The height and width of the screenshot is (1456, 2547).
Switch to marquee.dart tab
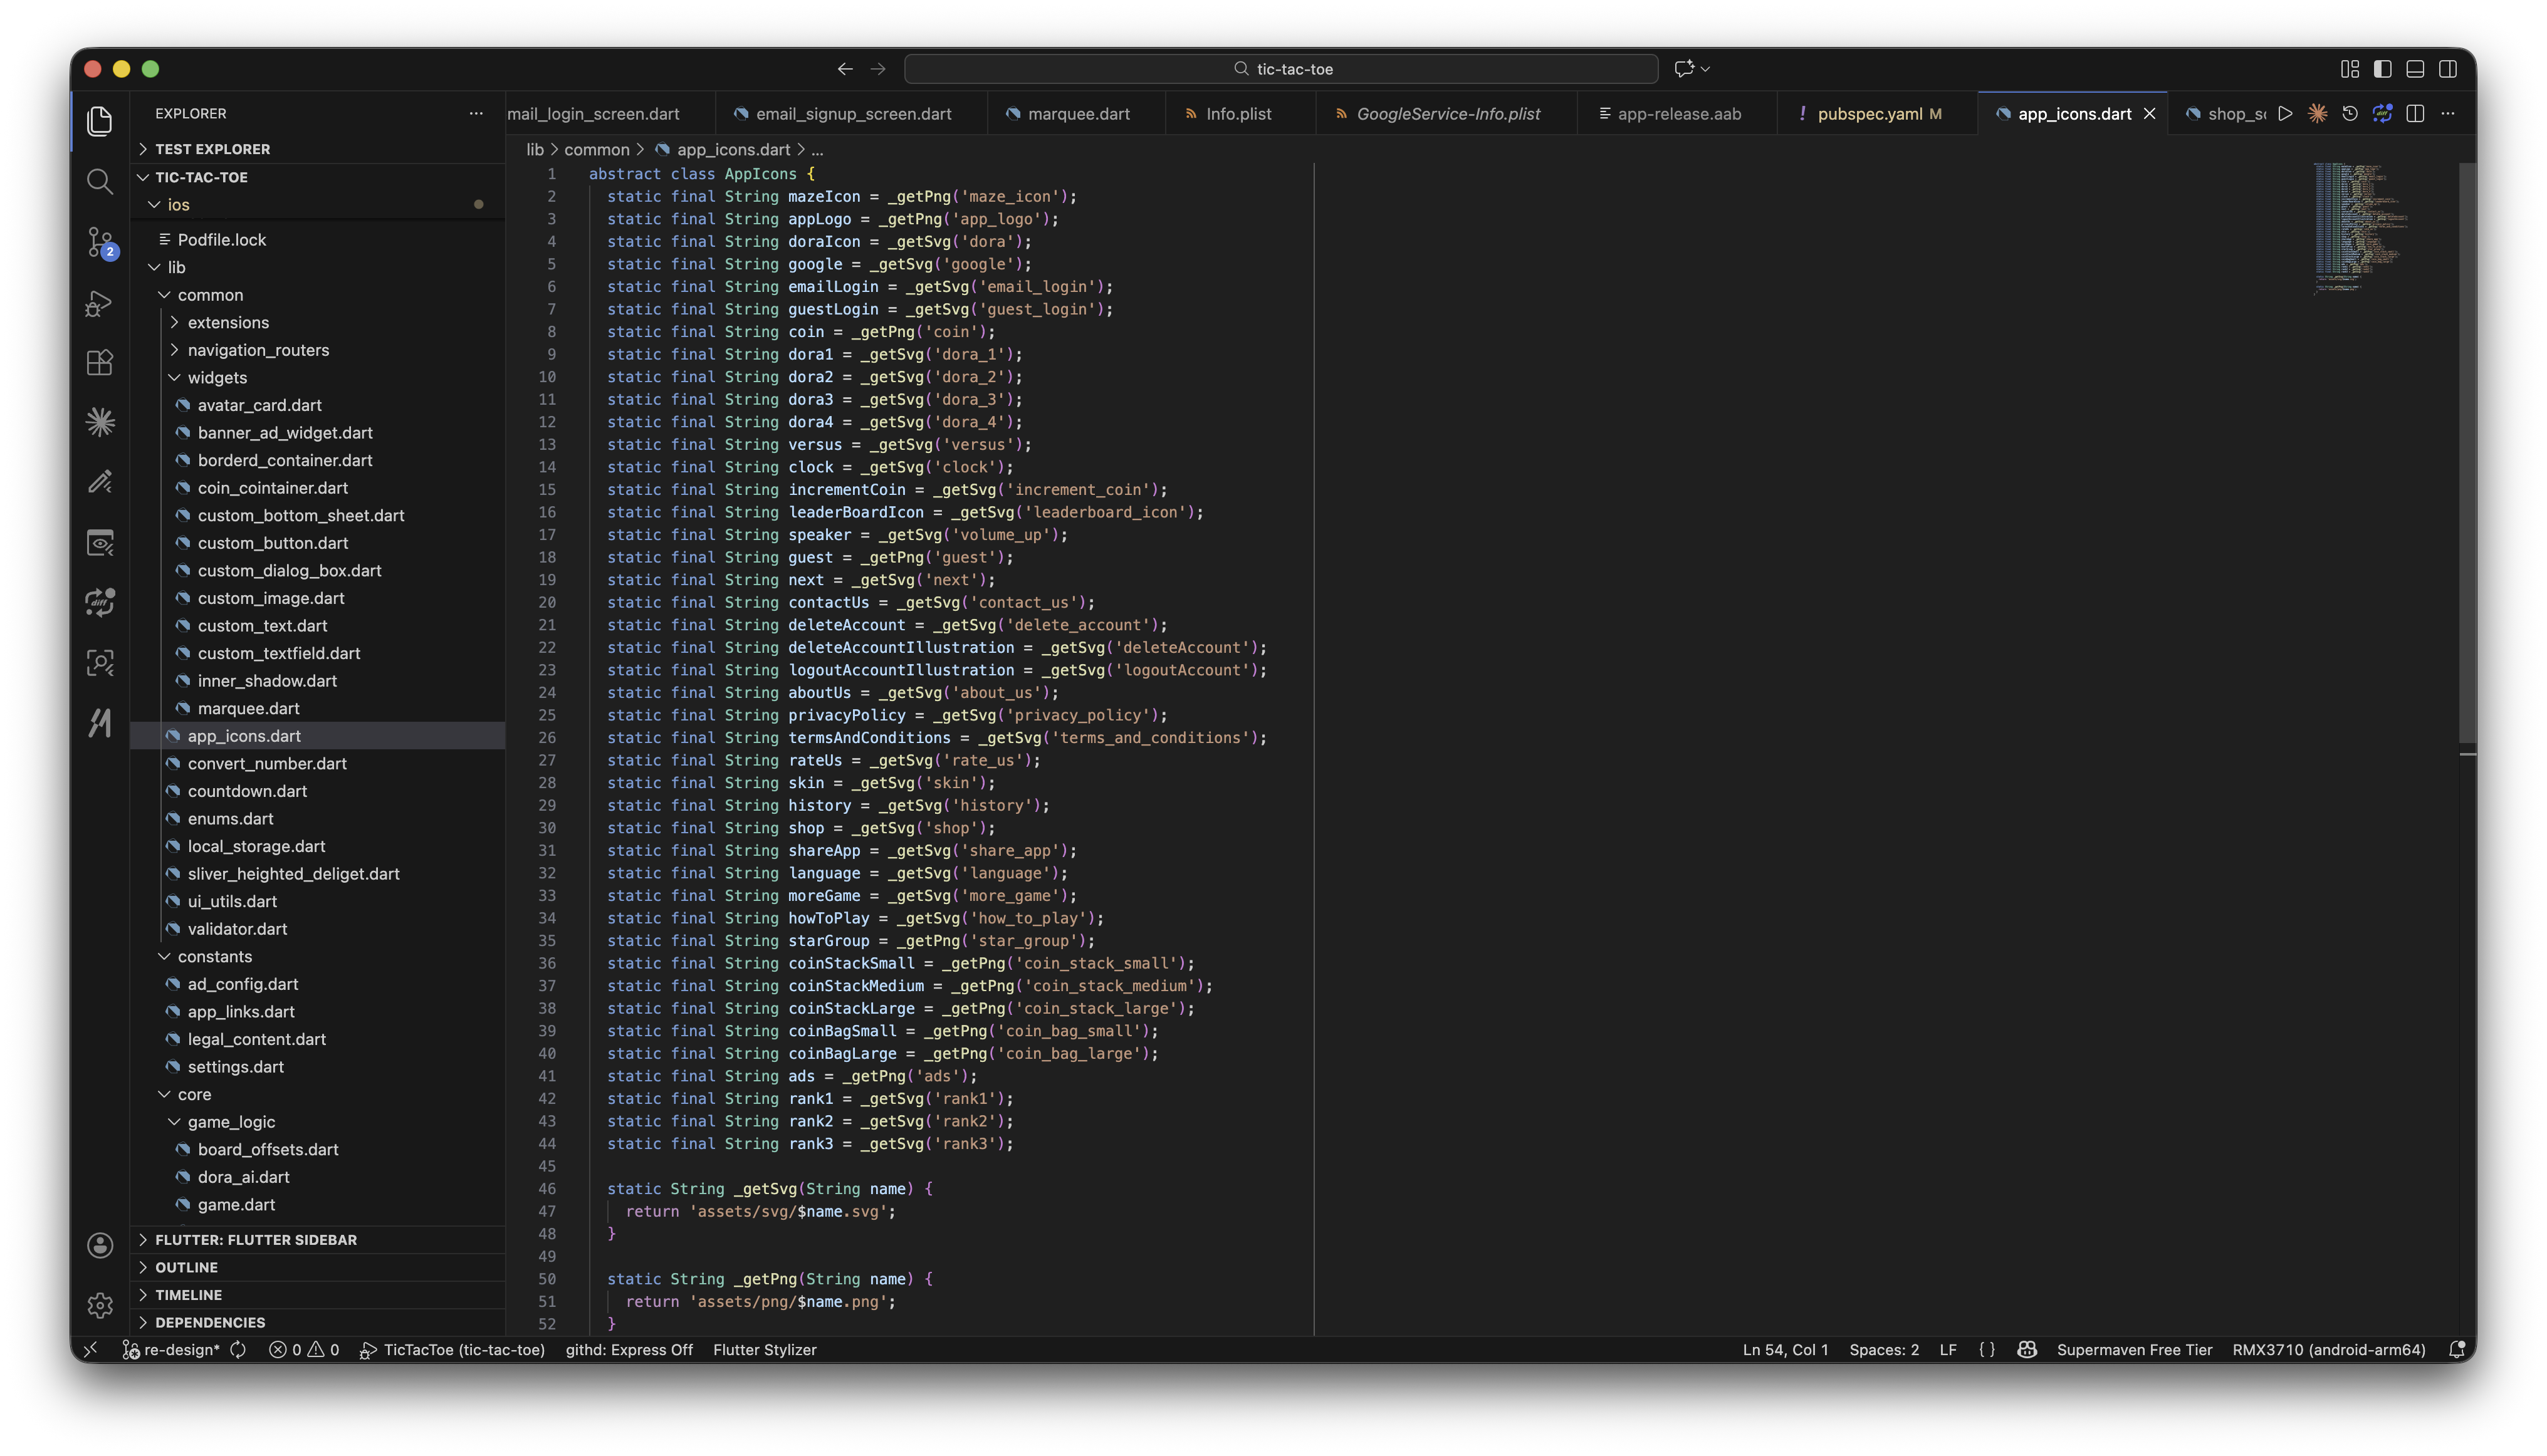point(1077,114)
